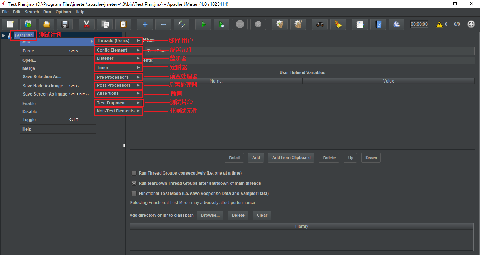
Task: Collapse all with the minus icon
Action: pyautogui.click(x=163, y=24)
